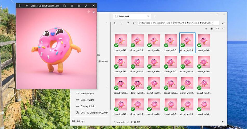Pin the donut_walk0004.png preview window
The height and width of the screenshot is (129, 247).
point(27,6)
